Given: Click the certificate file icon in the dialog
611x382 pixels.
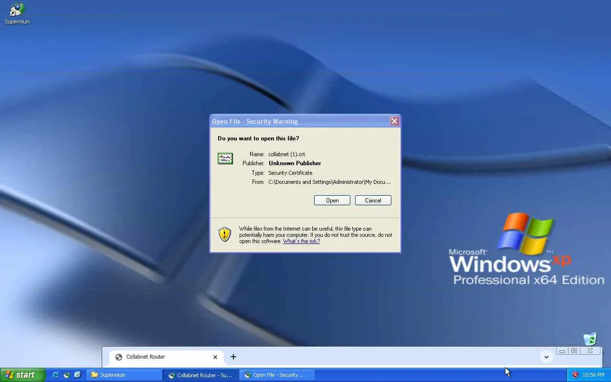Looking at the screenshot, I should [225, 159].
